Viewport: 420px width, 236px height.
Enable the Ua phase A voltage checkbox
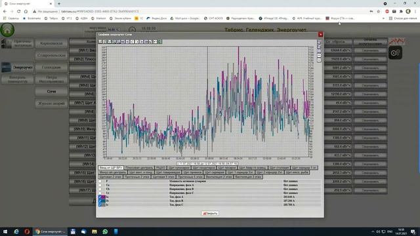(x=100, y=185)
